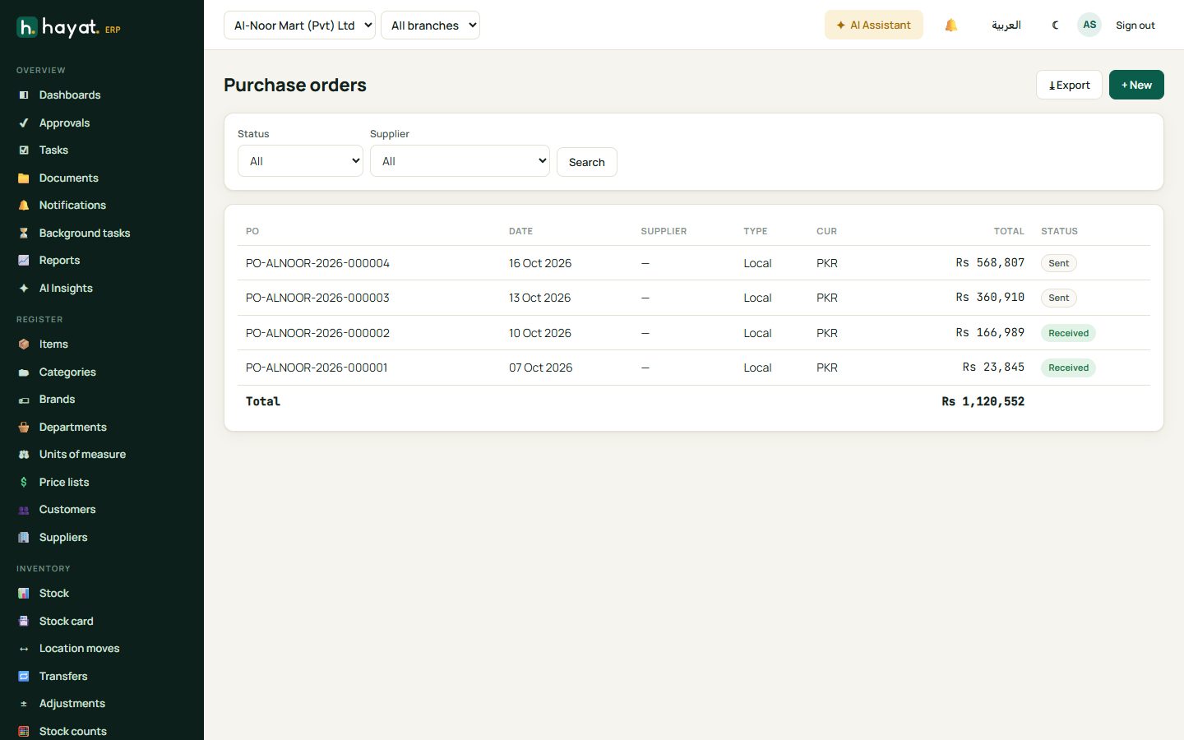Viewport: 1184px width, 740px height.
Task: Click the Search button
Action: pos(587,162)
